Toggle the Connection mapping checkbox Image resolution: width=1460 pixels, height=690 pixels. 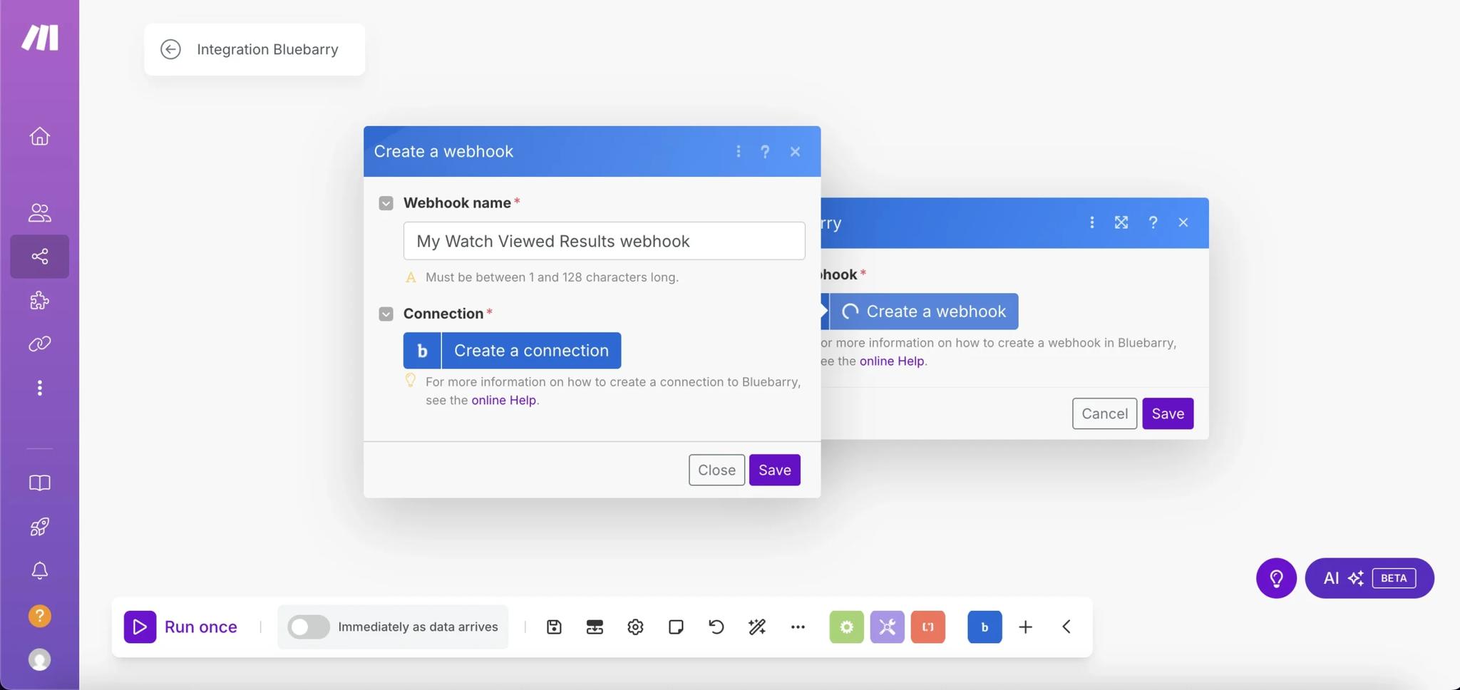point(386,314)
